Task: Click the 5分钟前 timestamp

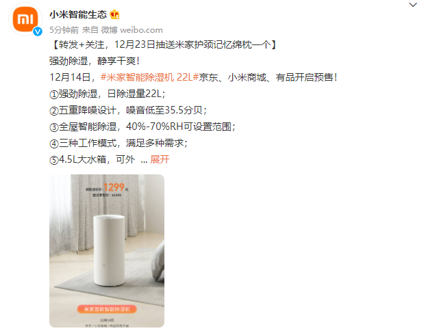Action: (x=64, y=30)
